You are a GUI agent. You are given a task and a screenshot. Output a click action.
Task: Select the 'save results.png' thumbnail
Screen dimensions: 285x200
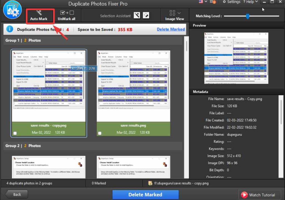click(133, 86)
